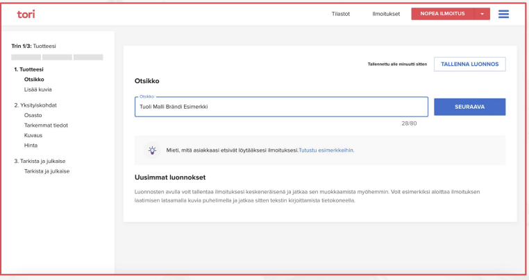
Task: Open Osasto in sidebar
Action: [33, 115]
